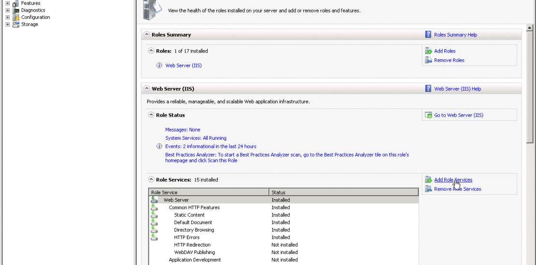Click the Web Server (IIS) Help icon

click(x=428, y=89)
